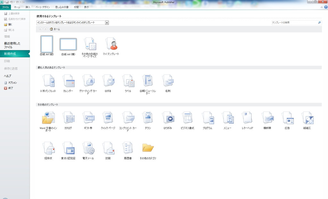The height and width of the screenshot is (199, 328).
Task: Select 新規作成 in the sidebar
Action: (15, 54)
